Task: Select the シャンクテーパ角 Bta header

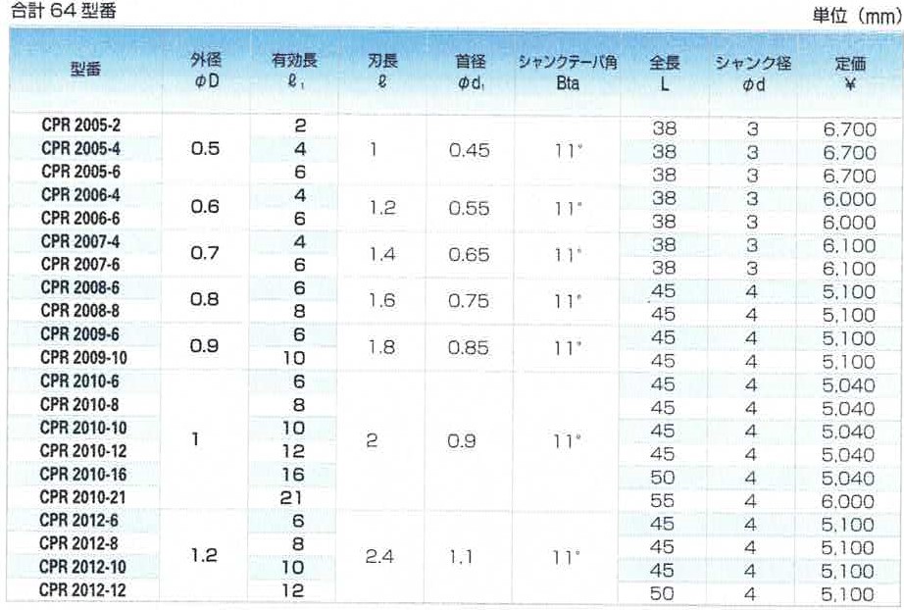Action: 568,72
